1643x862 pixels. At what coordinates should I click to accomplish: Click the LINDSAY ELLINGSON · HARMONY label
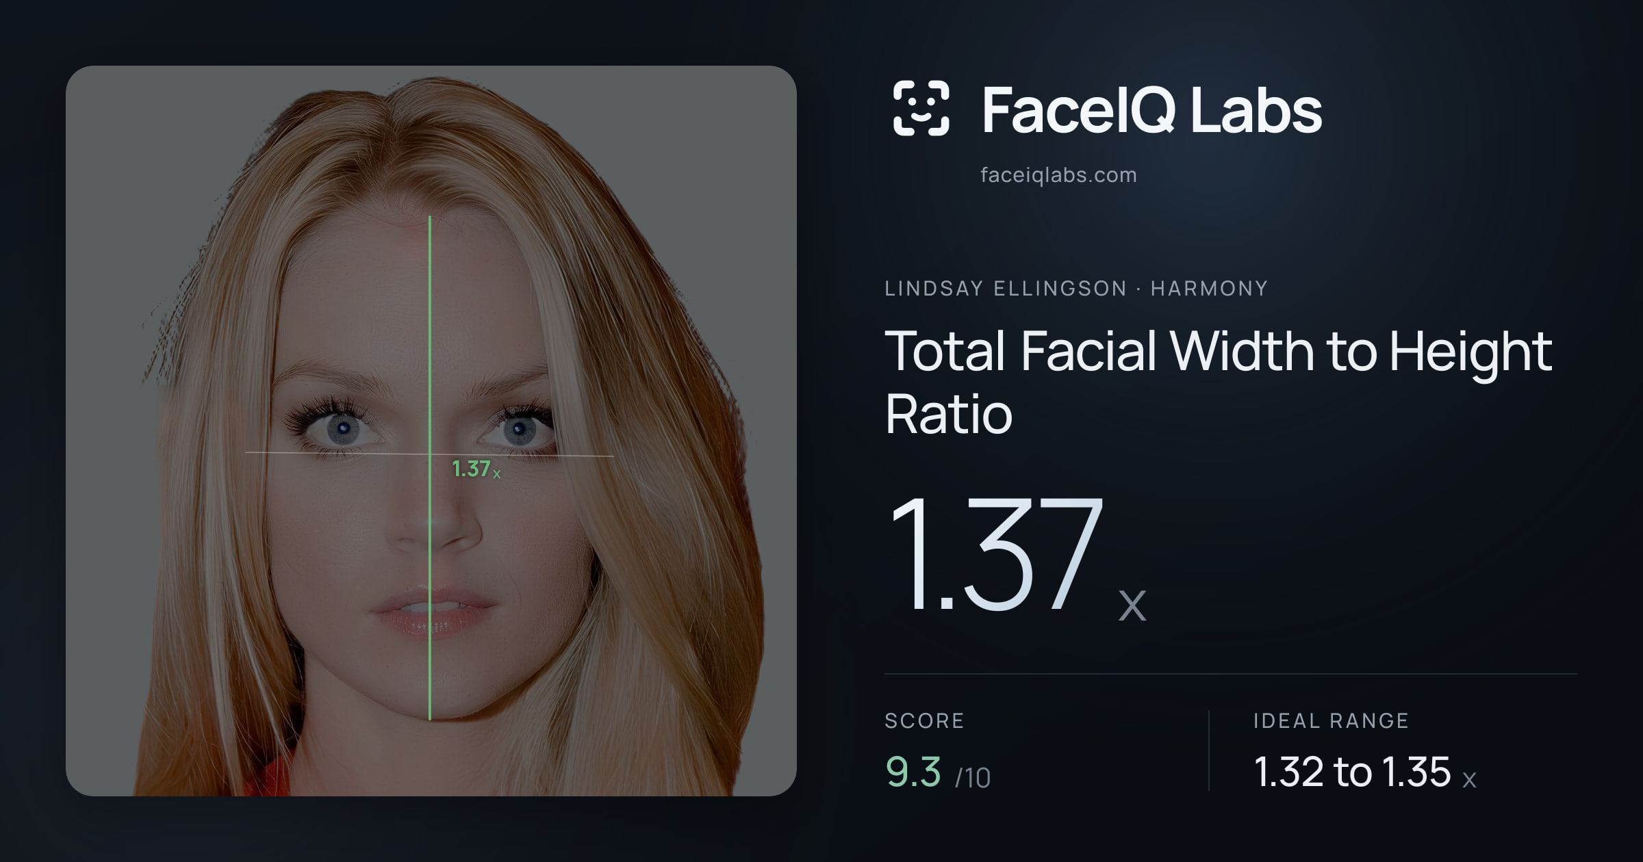[x=1076, y=288]
